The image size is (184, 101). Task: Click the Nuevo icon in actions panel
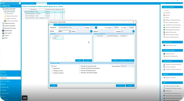coord(164,10)
